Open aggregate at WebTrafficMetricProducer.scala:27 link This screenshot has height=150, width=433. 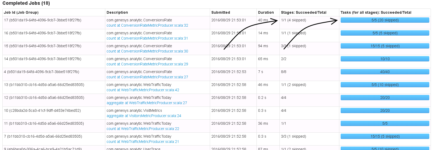147,103
